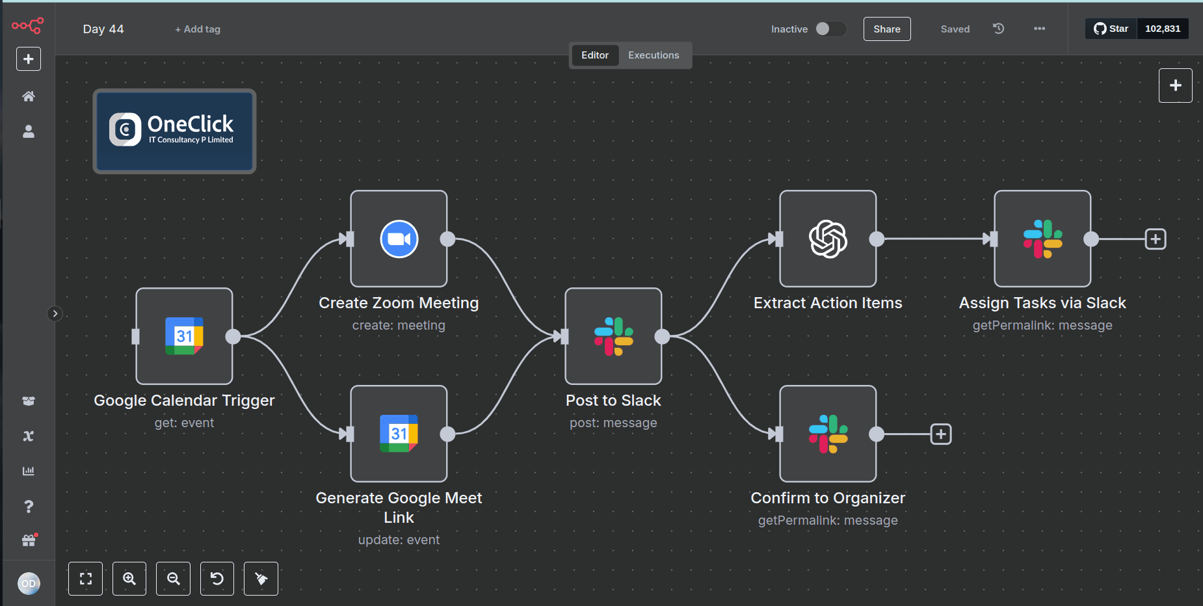Click the sidebar add new plus button

point(29,59)
